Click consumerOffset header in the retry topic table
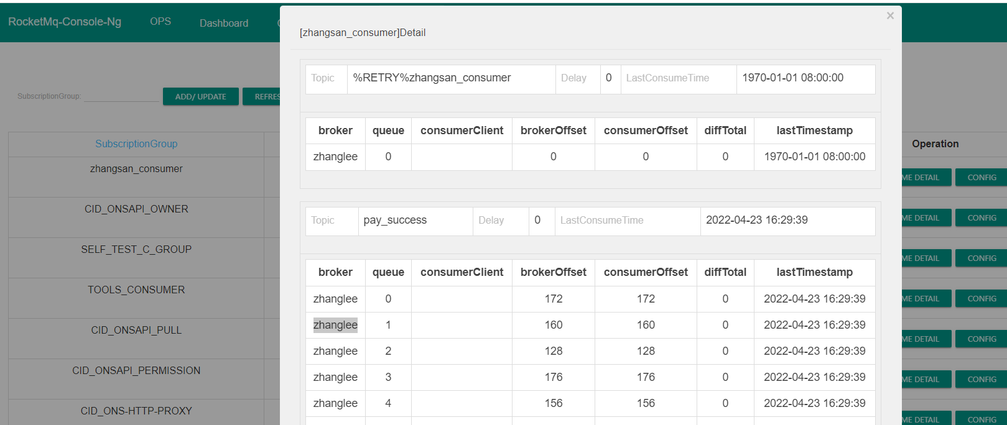The image size is (1007, 425). 646,130
